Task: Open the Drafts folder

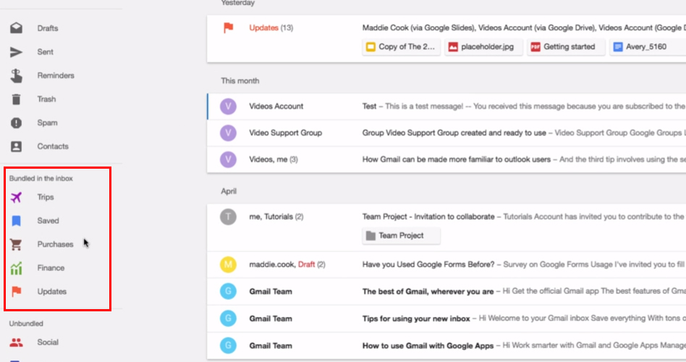Action: click(48, 28)
